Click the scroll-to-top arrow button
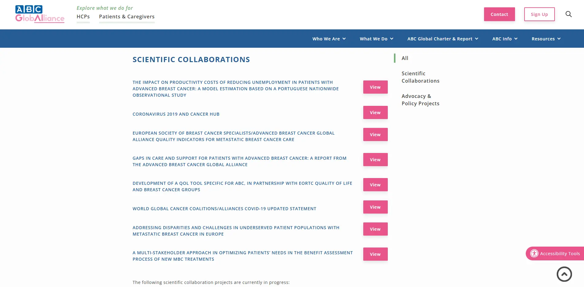The height and width of the screenshot is (287, 584). tap(564, 274)
